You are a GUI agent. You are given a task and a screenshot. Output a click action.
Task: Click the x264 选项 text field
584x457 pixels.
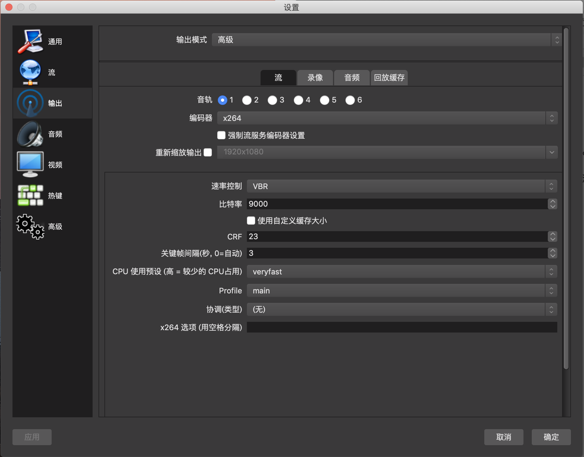(401, 327)
